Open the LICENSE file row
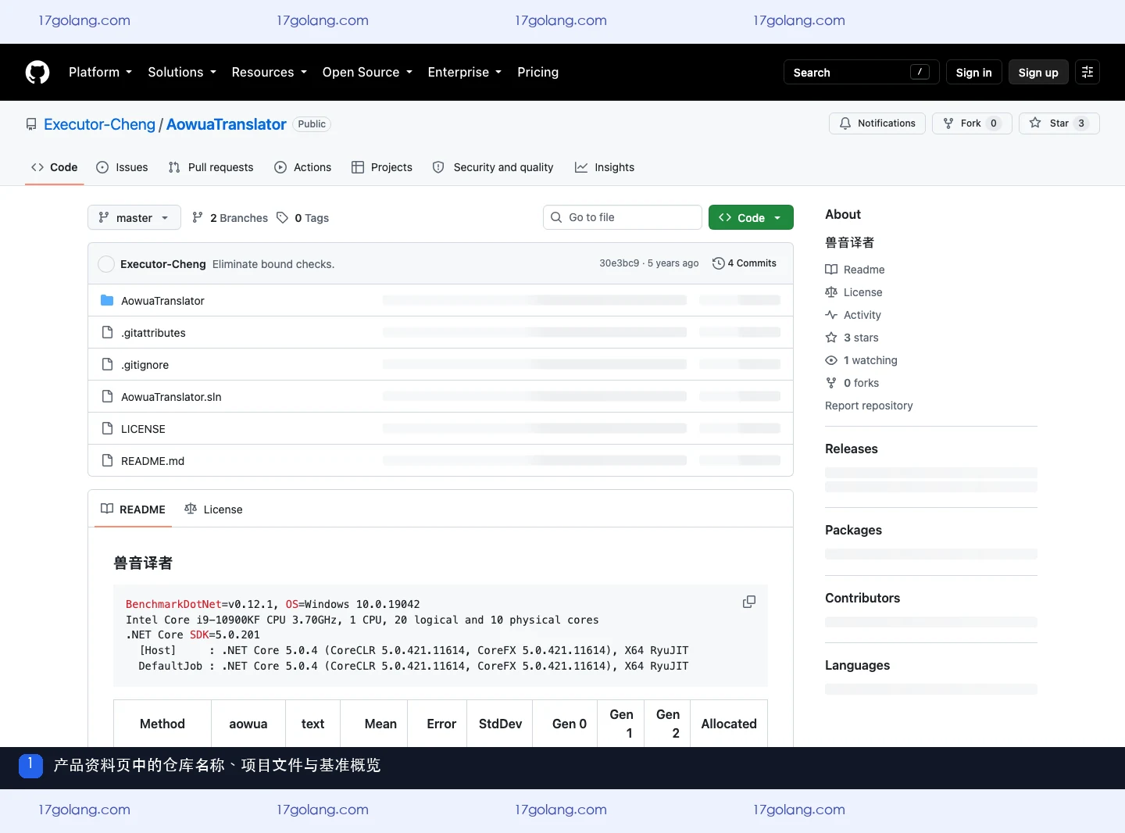The width and height of the screenshot is (1125, 833). 441,428
